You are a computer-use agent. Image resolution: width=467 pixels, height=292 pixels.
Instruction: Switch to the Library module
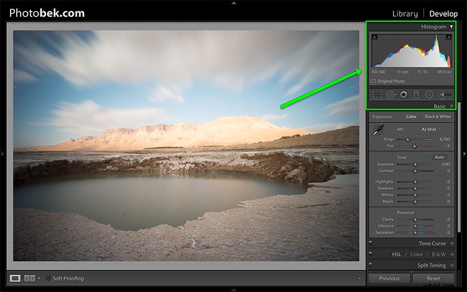tap(405, 14)
